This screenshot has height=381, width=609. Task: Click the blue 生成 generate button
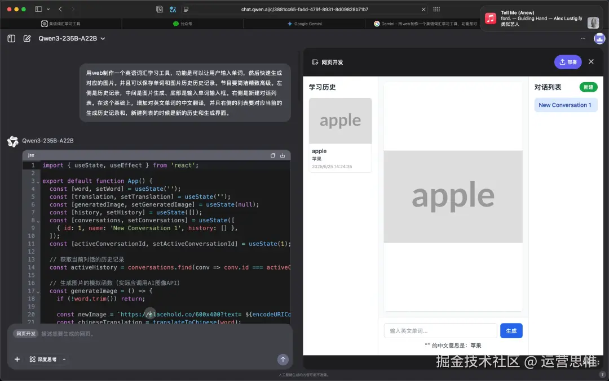pyautogui.click(x=511, y=330)
